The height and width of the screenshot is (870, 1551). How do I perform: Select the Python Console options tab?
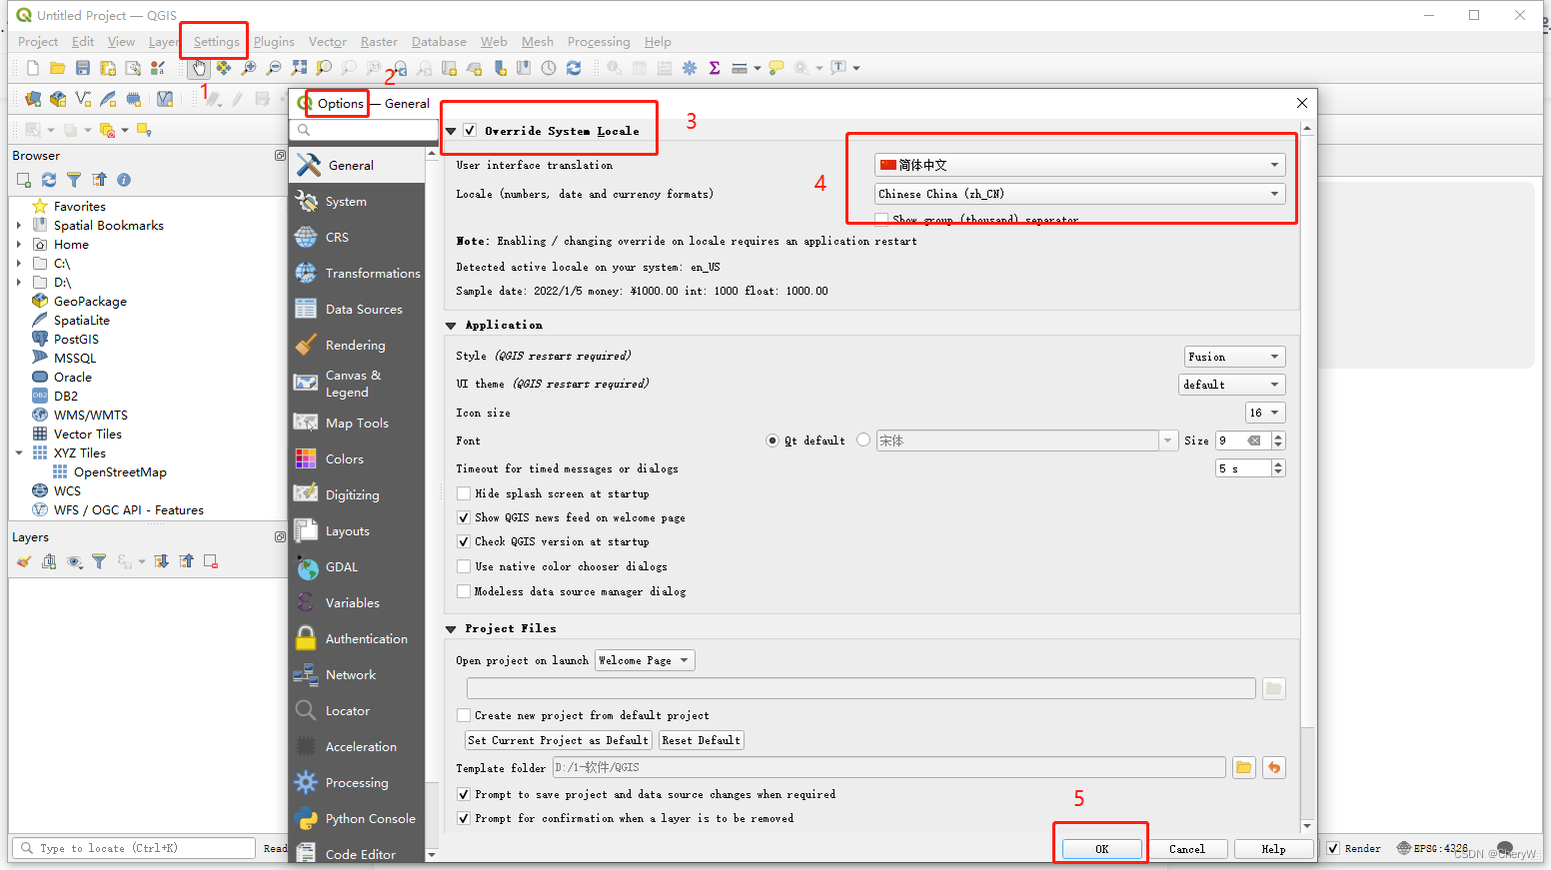coord(357,819)
